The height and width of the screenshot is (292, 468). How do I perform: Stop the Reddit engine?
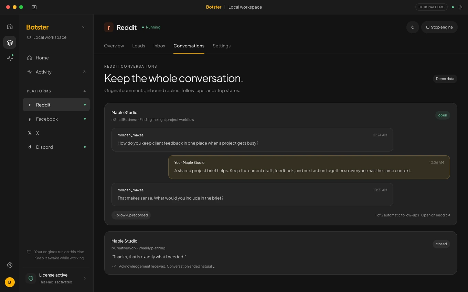[439, 27]
